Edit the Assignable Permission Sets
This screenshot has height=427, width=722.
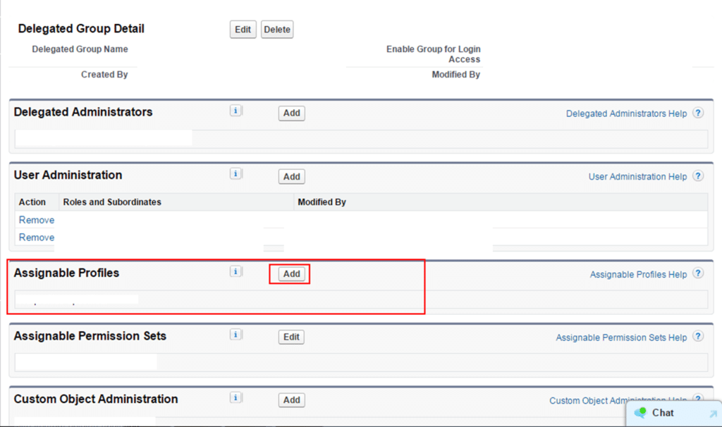tap(291, 337)
